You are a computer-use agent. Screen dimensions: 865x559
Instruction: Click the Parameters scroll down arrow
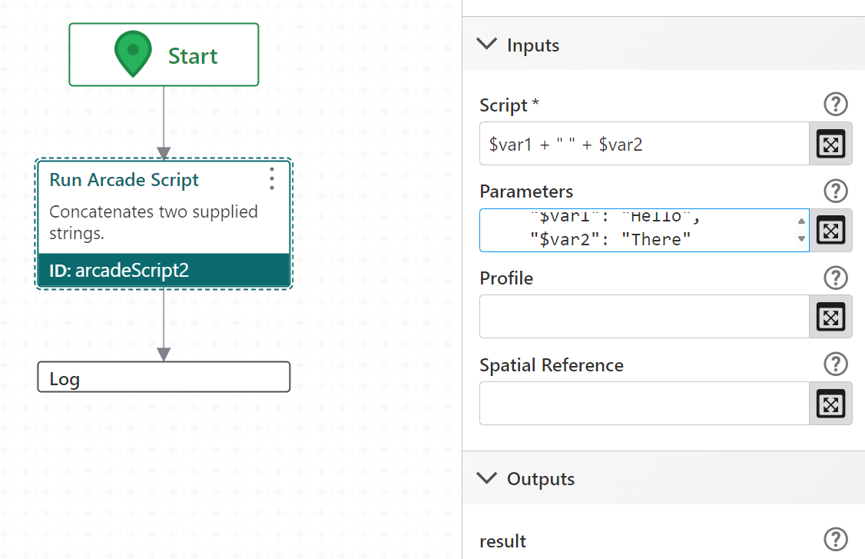801,238
